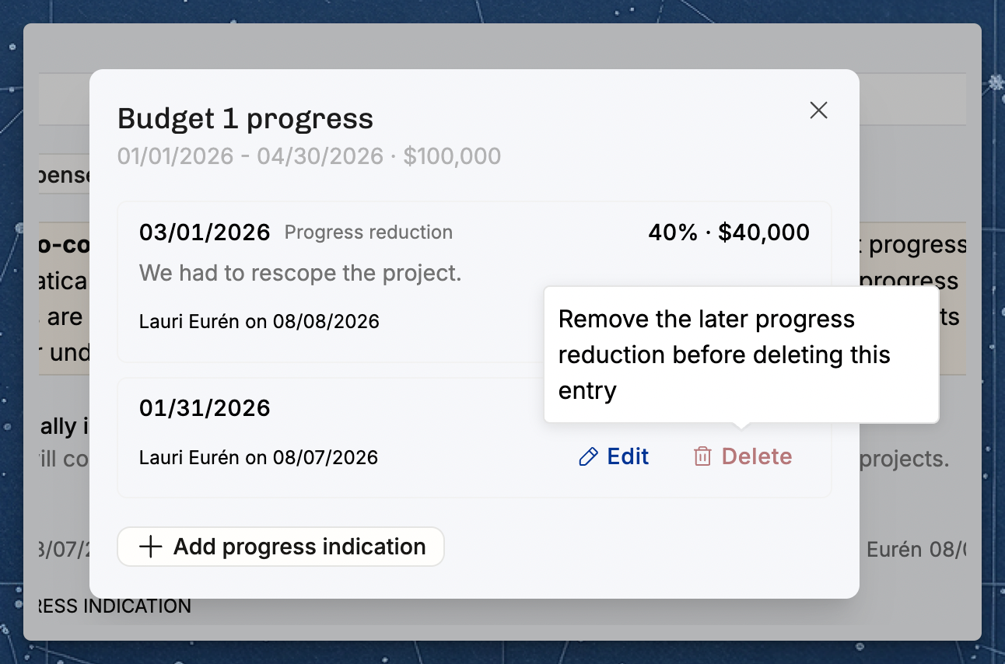Click the dimmed "Eurén 08/" text at the right edge
Screen dimensions: 1005x664
[x=916, y=550]
